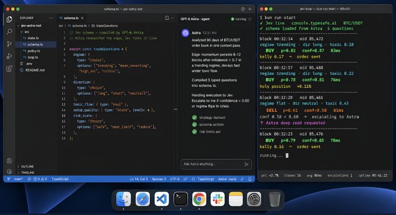Open System Settings from the Dock
Image resolution: width=396 pixels, height=215 pixels.
pyautogui.click(x=254, y=199)
